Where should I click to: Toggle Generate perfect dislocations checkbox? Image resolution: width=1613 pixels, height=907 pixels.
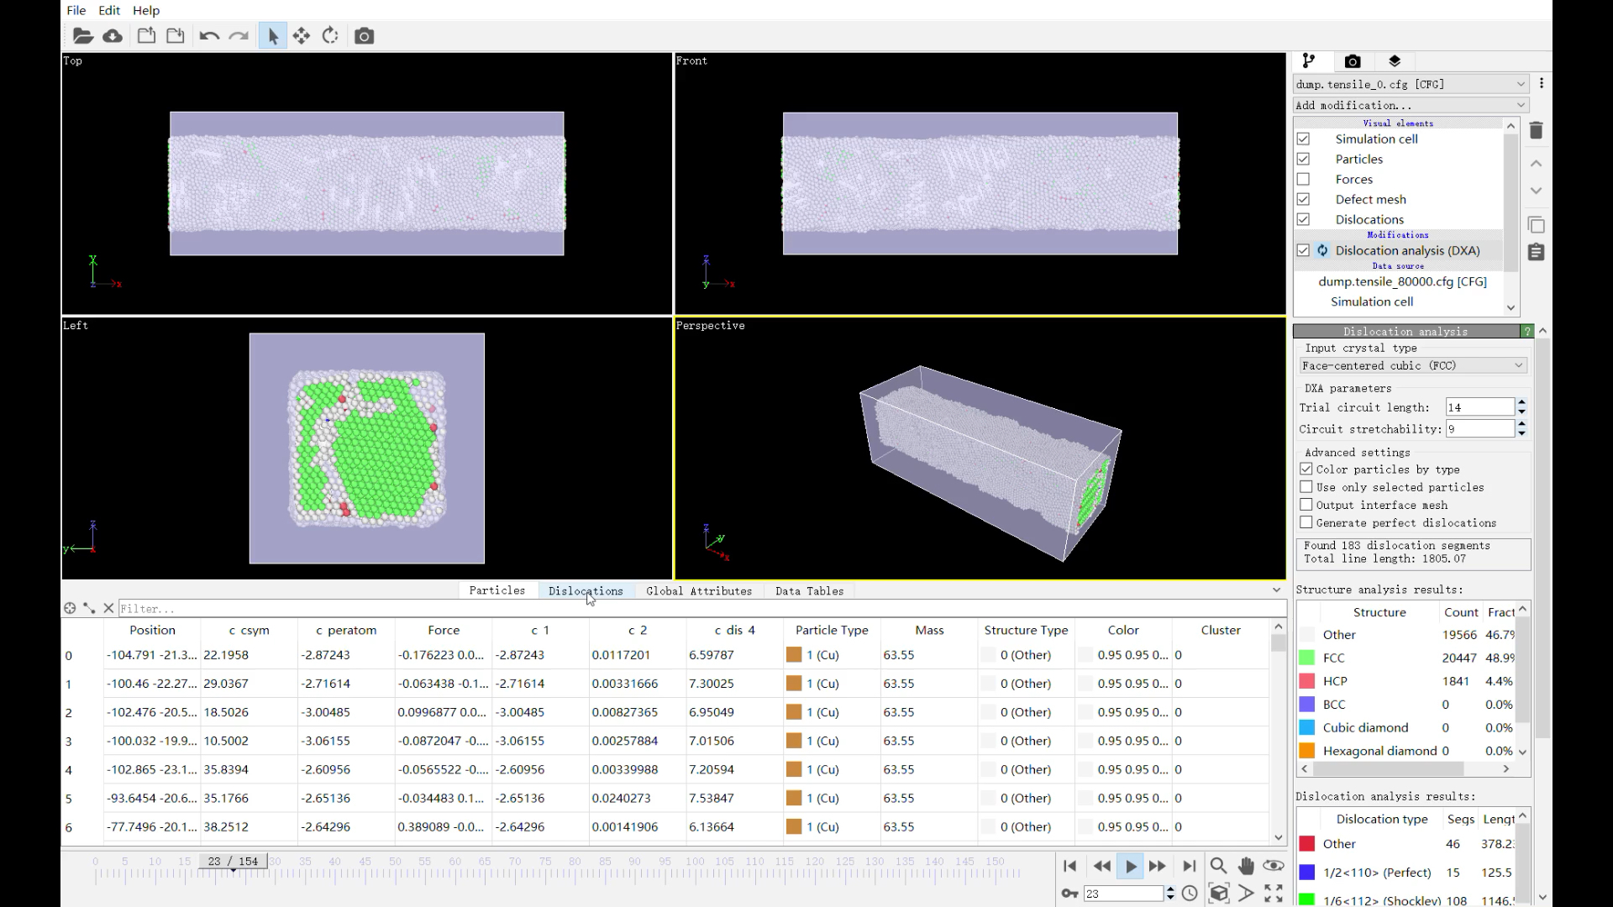point(1306,522)
